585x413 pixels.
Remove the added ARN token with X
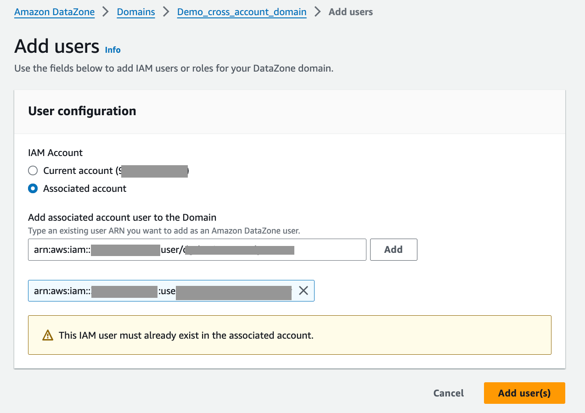[x=303, y=290]
